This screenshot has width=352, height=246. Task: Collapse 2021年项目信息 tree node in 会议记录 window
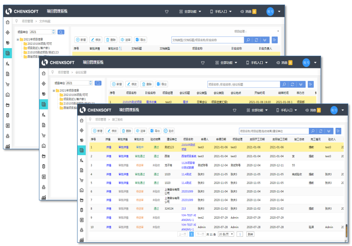[x=54, y=91]
